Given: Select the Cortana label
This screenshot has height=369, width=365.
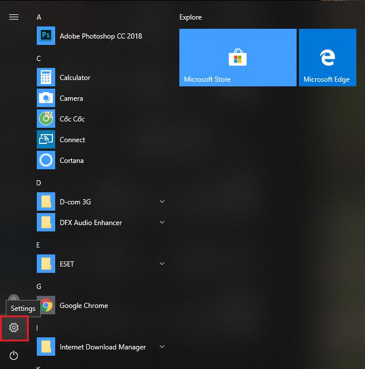Looking at the screenshot, I should coord(72,160).
